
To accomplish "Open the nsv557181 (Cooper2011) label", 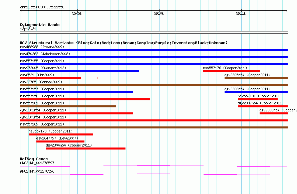I will coord(260,96).
